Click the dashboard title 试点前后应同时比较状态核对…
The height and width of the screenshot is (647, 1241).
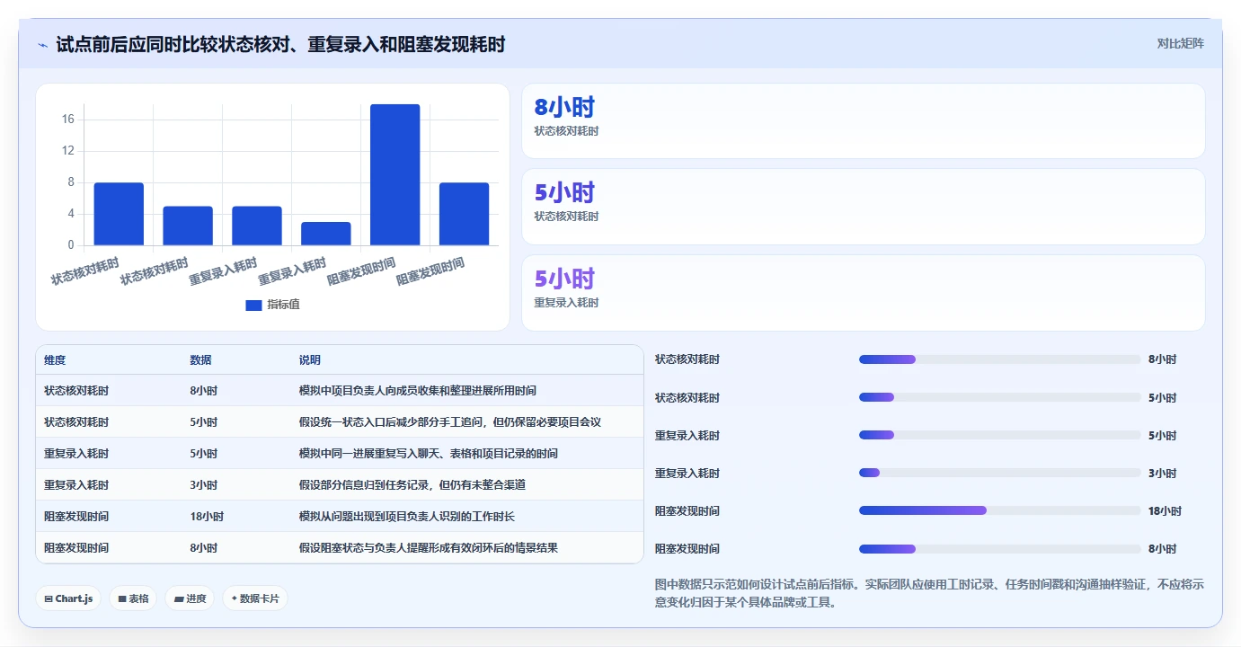280,44
